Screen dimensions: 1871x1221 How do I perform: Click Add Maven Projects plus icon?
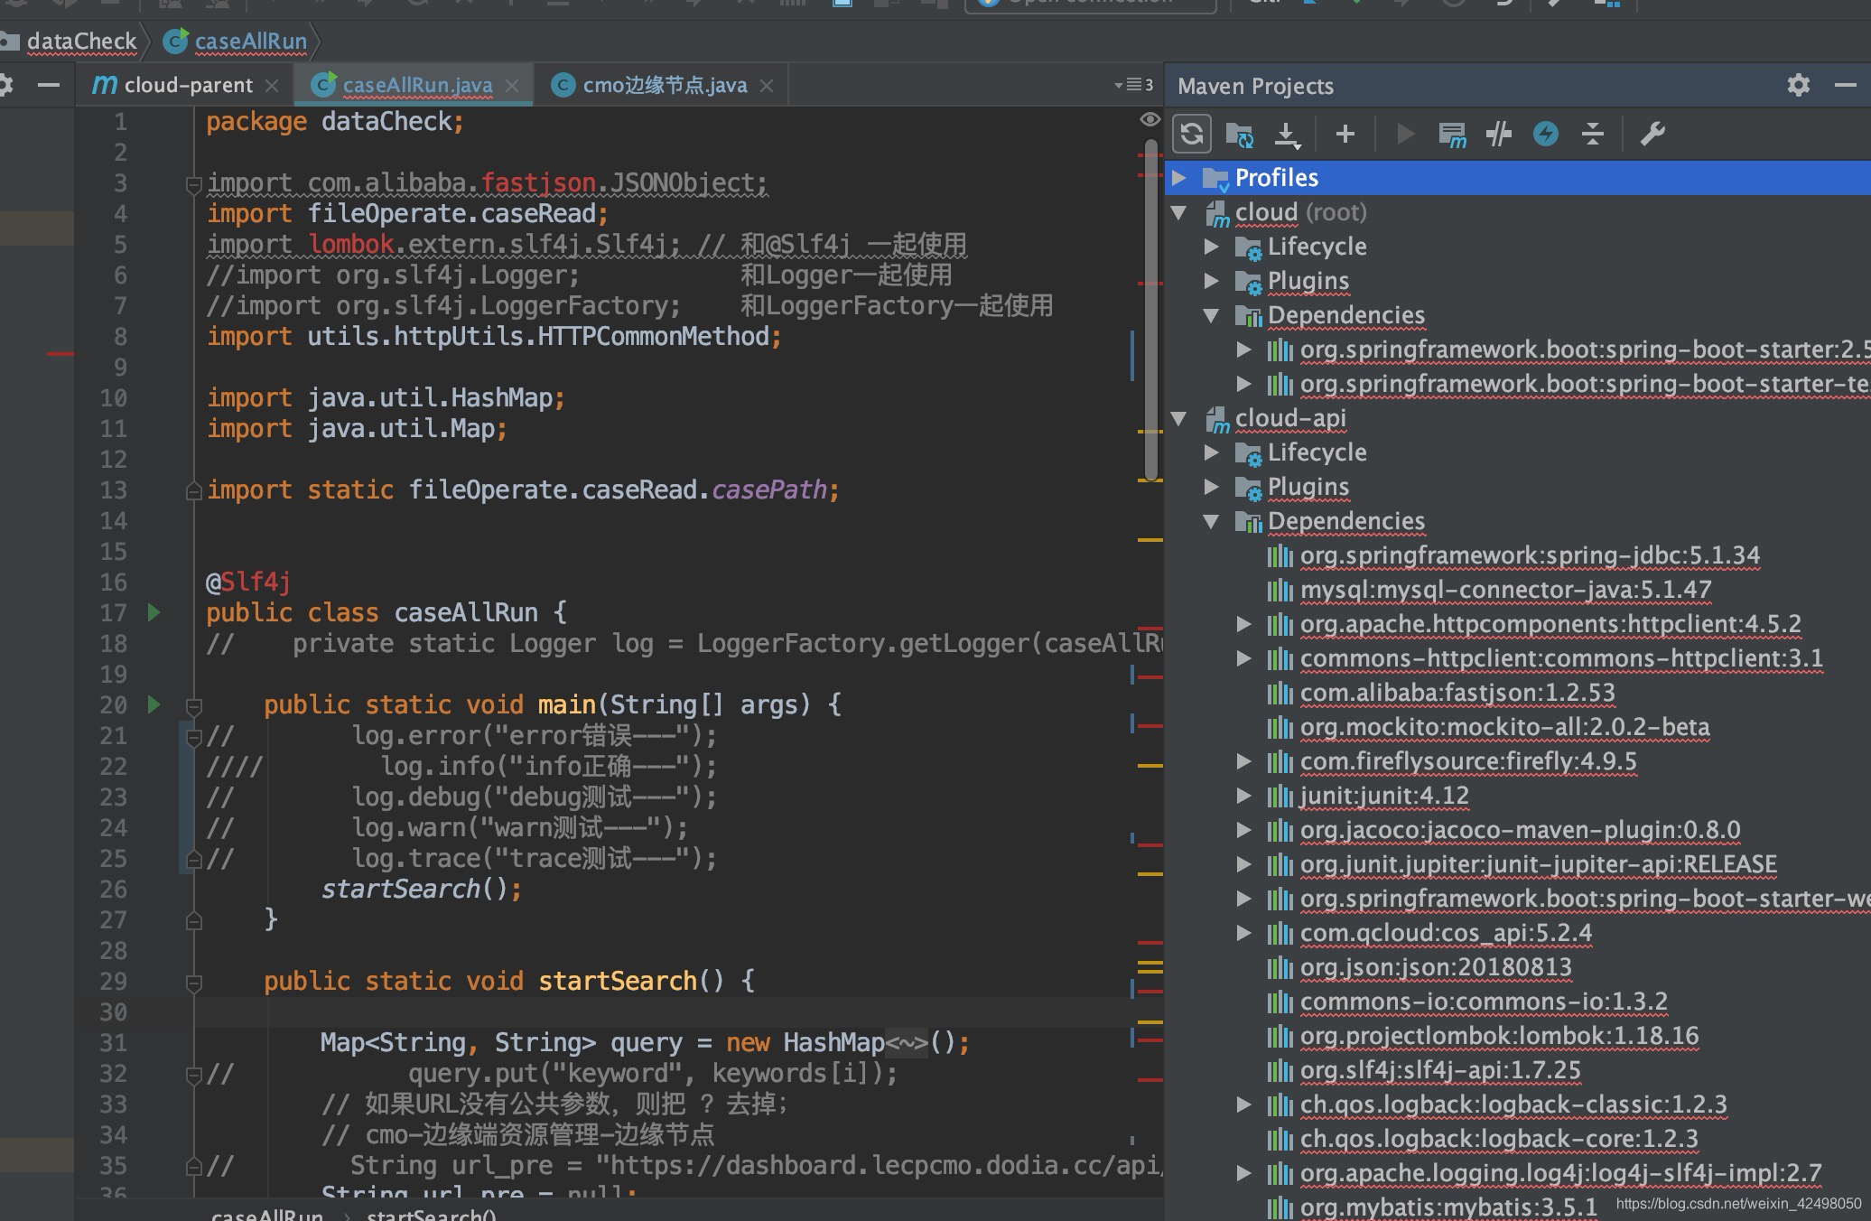[x=1345, y=135]
